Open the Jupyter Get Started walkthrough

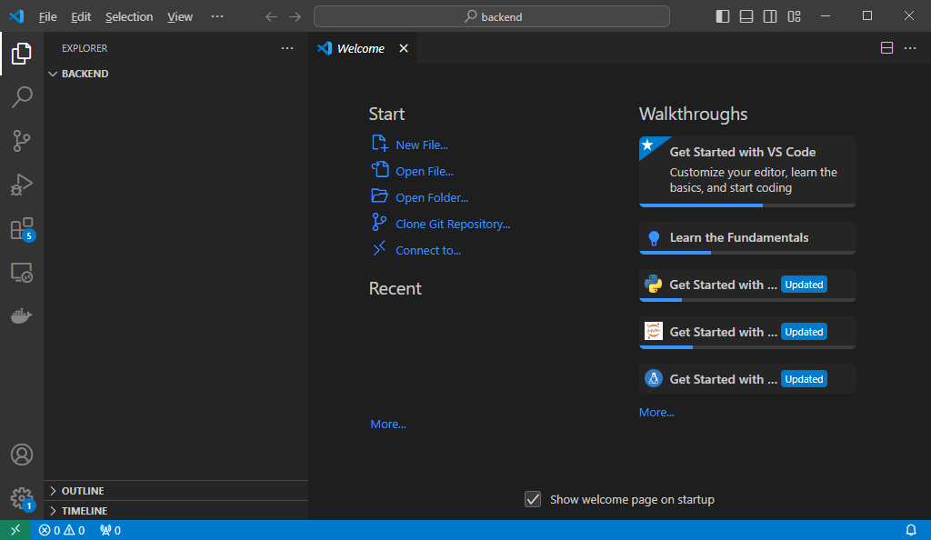pyautogui.click(x=747, y=333)
